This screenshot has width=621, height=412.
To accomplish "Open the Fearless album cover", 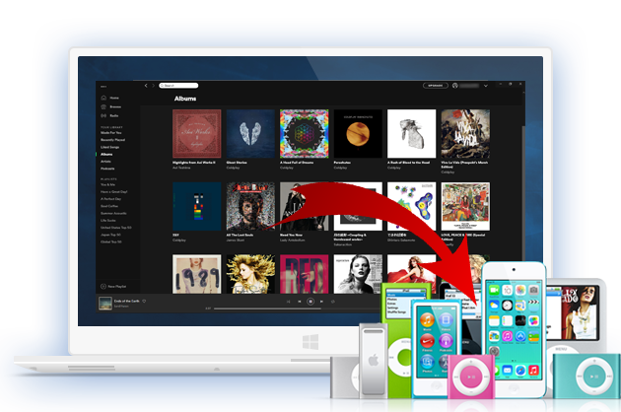I will tap(250, 274).
